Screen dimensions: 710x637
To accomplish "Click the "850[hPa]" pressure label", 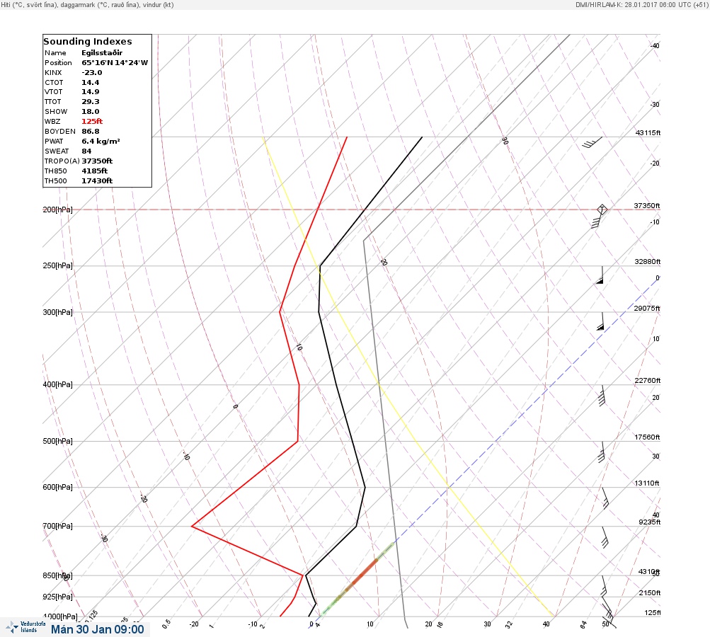I will click(57, 575).
